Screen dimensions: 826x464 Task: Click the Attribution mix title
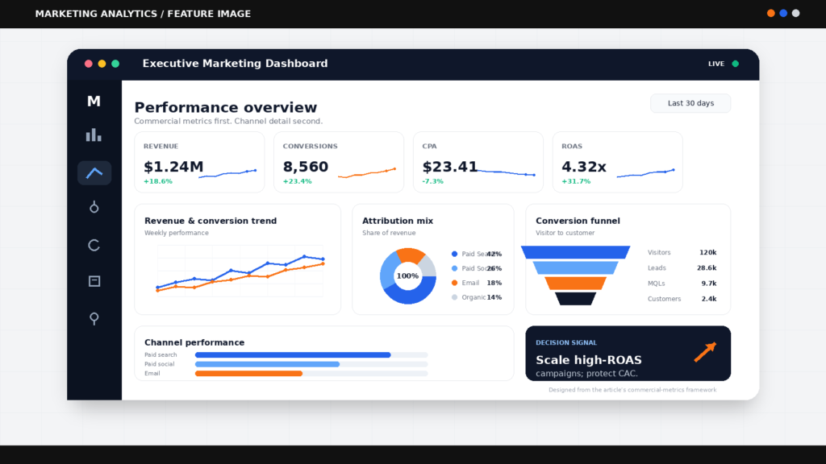(x=398, y=221)
